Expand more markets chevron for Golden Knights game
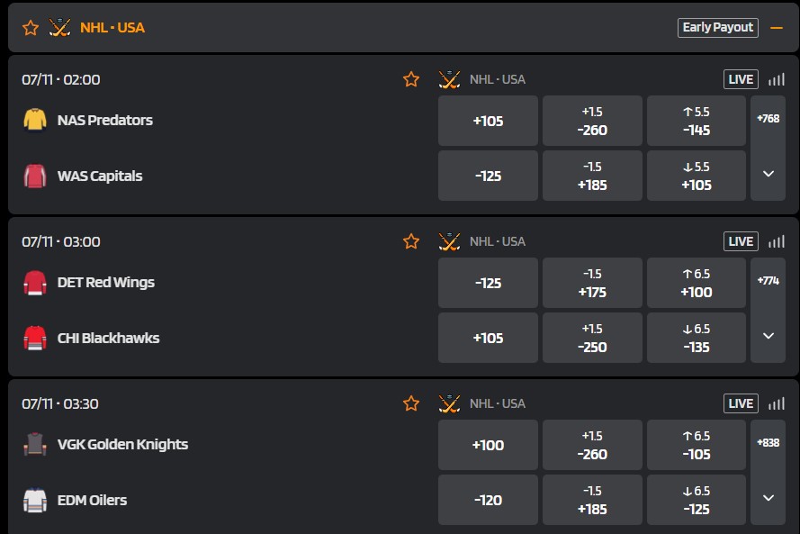 coord(769,498)
